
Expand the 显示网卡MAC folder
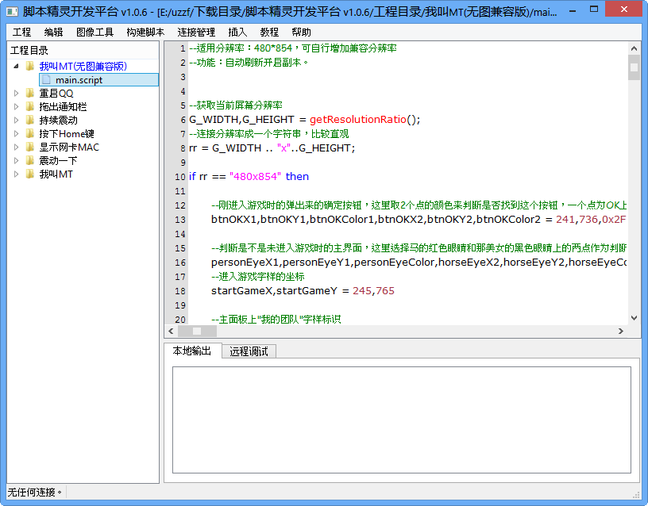pyautogui.click(x=16, y=147)
